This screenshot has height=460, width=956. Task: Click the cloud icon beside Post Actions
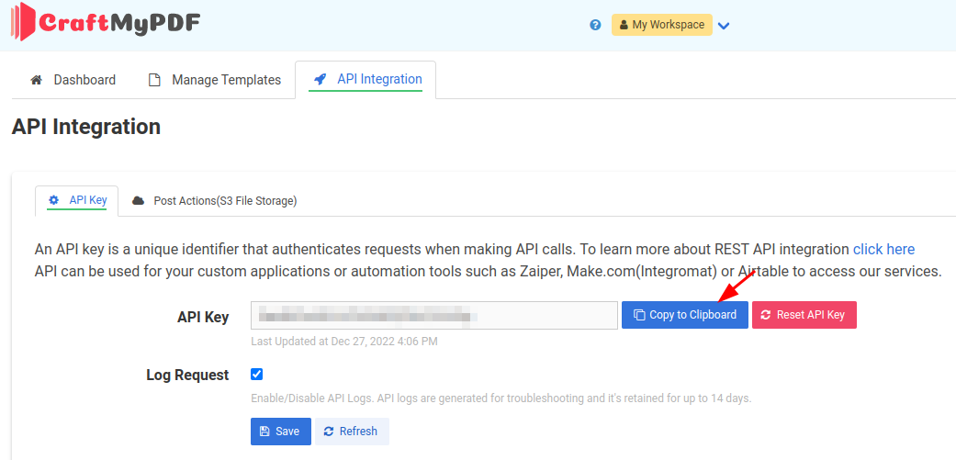139,200
